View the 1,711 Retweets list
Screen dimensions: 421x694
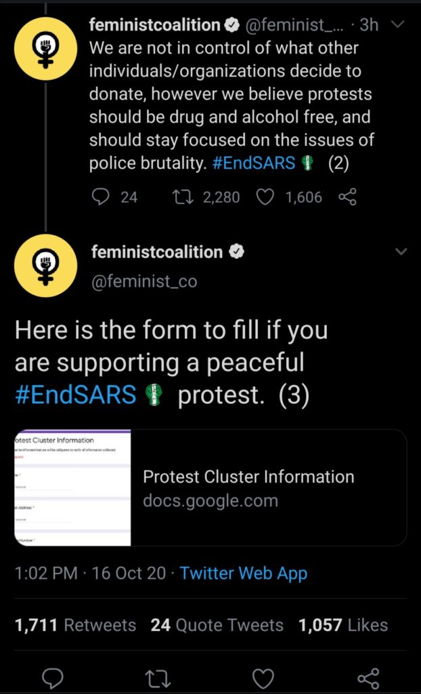(75, 625)
